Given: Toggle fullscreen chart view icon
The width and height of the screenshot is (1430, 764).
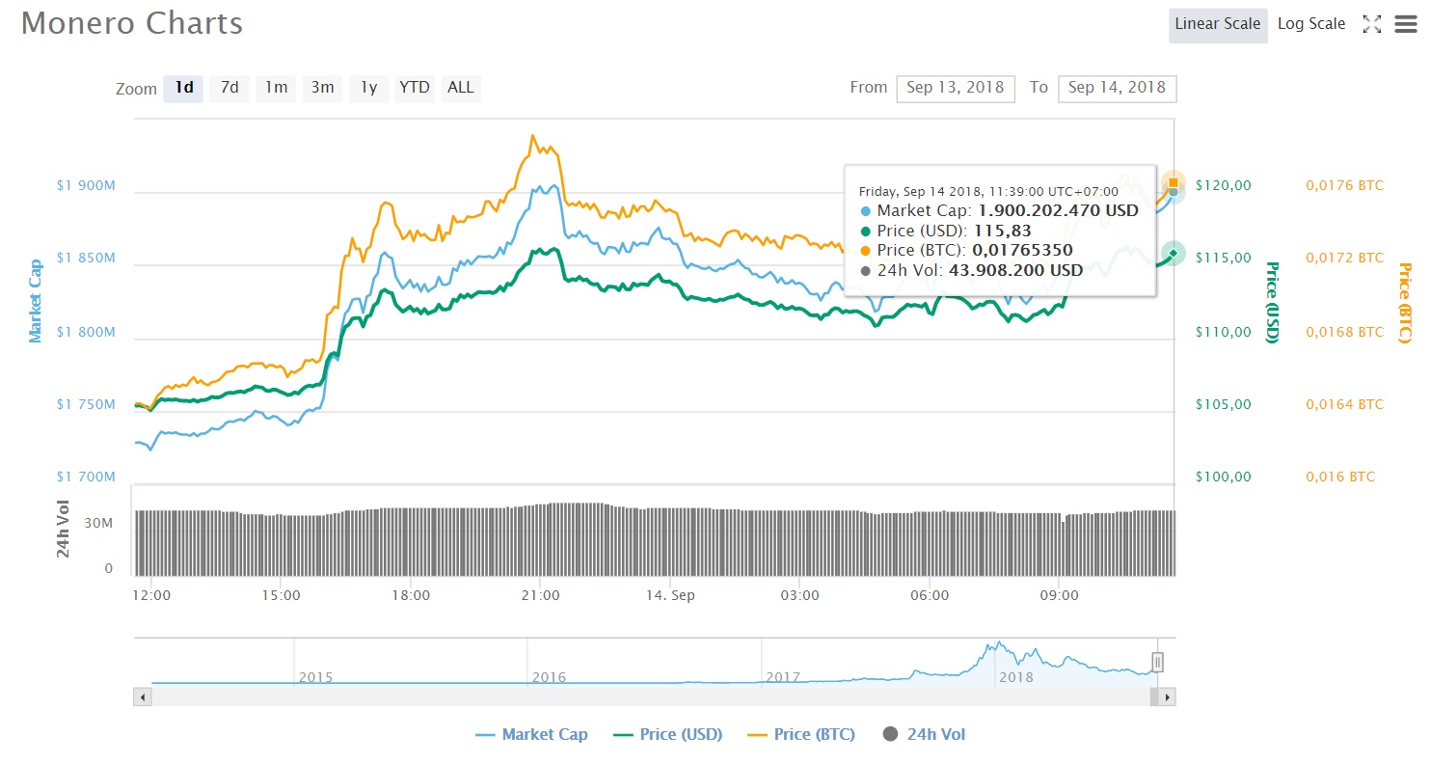Looking at the screenshot, I should click(1371, 24).
